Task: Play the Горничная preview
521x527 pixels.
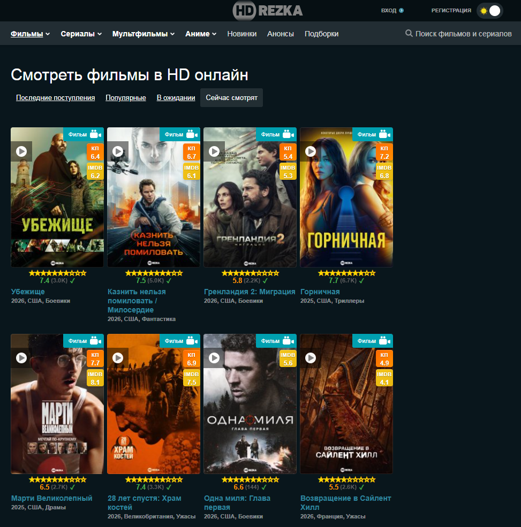Action: tap(311, 151)
